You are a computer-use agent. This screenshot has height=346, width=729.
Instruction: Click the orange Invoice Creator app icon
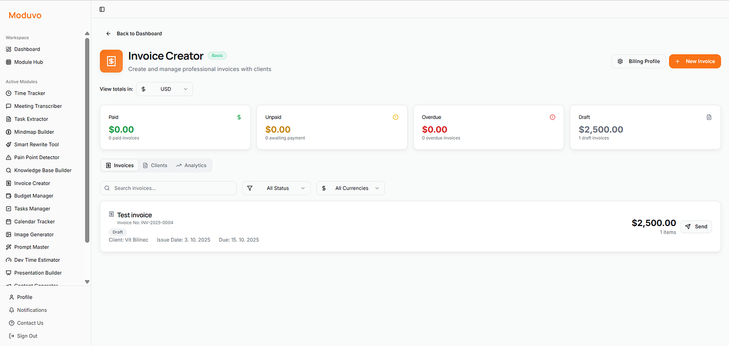(x=111, y=61)
